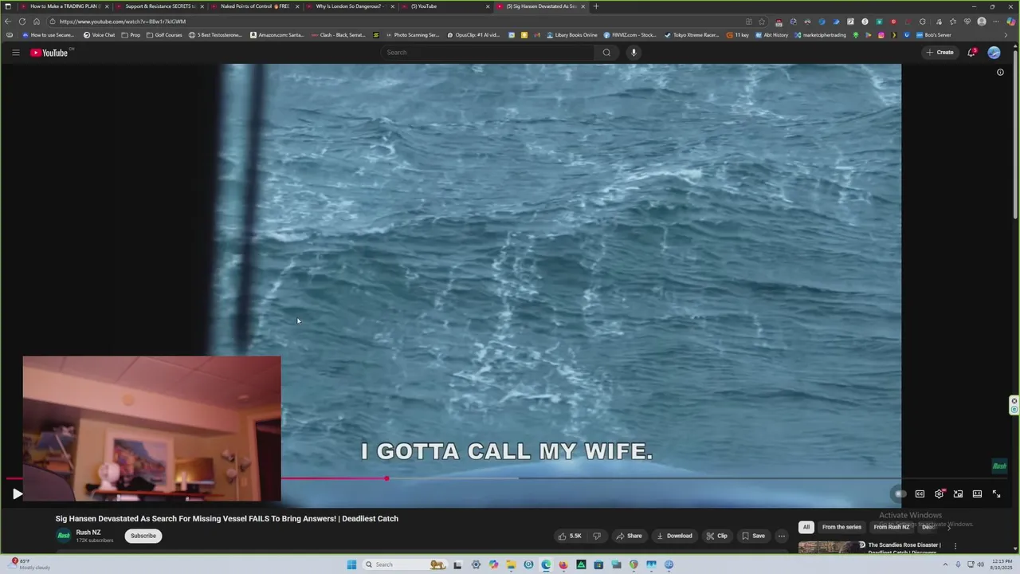
Task: Toggle autoplay switch in player
Action: point(900,494)
